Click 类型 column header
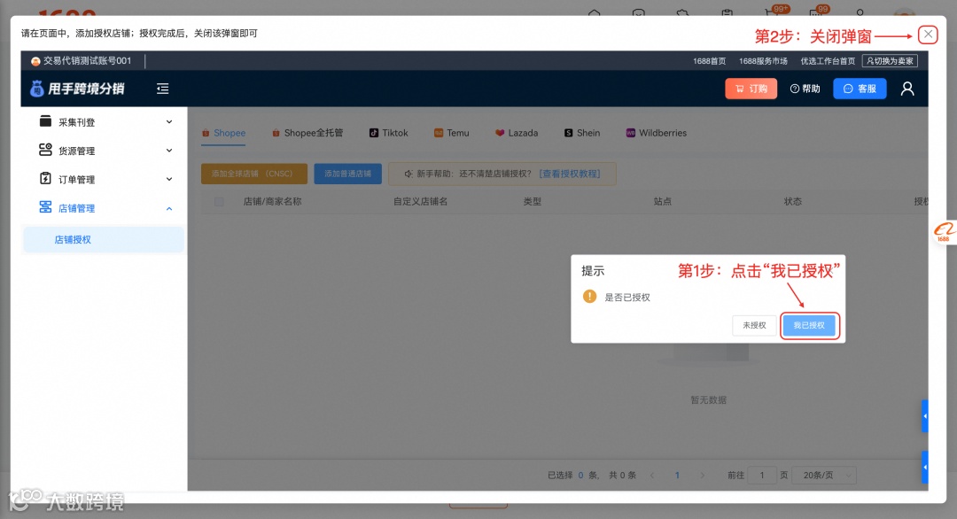 pyautogui.click(x=533, y=202)
